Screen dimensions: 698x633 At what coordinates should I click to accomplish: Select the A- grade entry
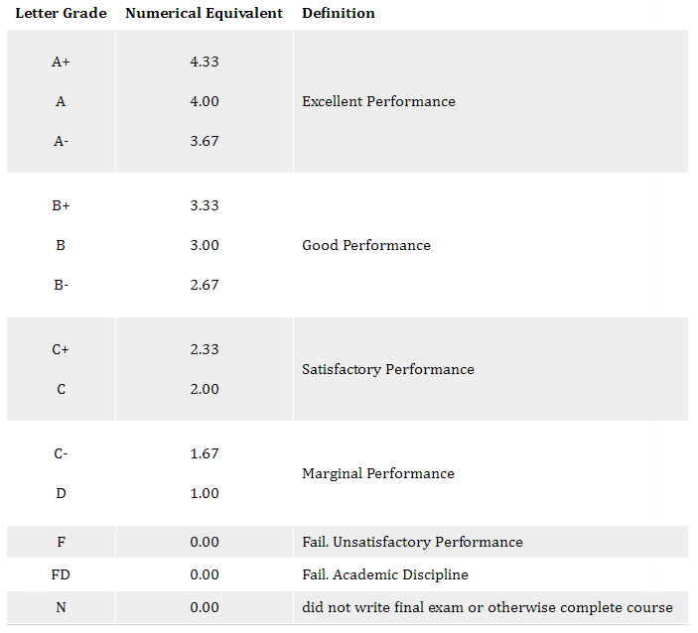click(61, 141)
